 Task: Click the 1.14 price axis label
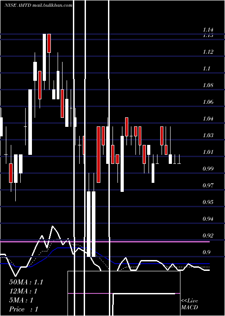(x=208, y=30)
